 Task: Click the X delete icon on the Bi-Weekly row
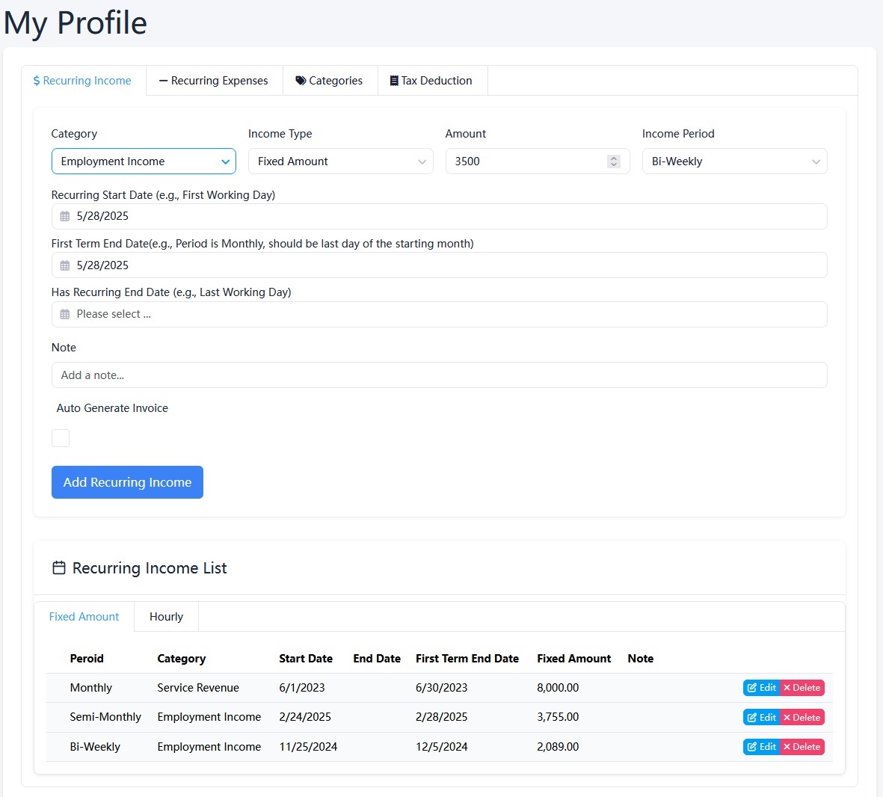787,746
